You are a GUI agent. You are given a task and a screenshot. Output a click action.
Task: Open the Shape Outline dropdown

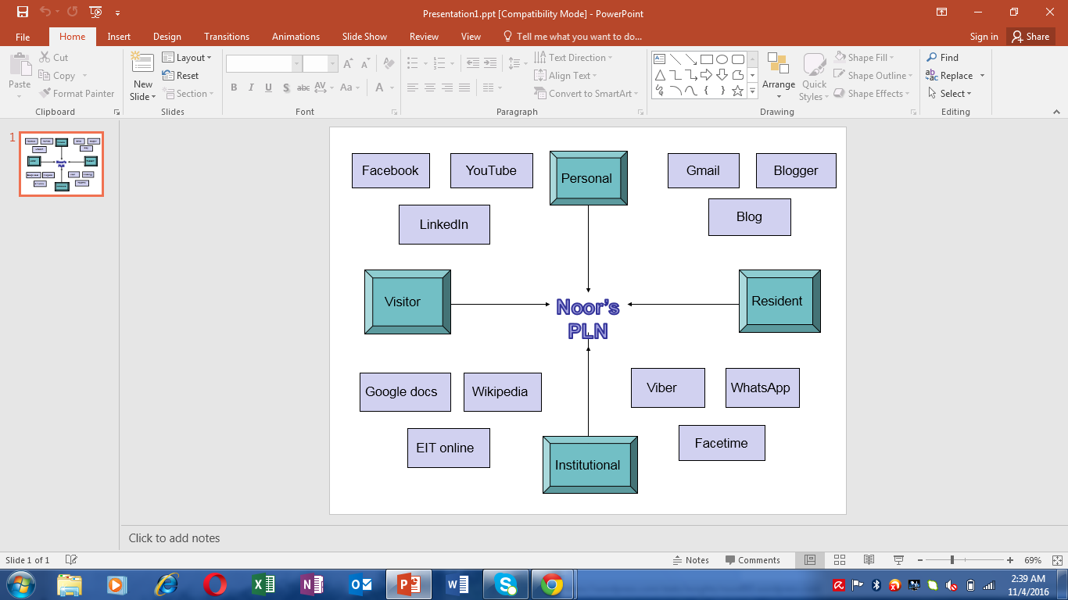point(873,76)
